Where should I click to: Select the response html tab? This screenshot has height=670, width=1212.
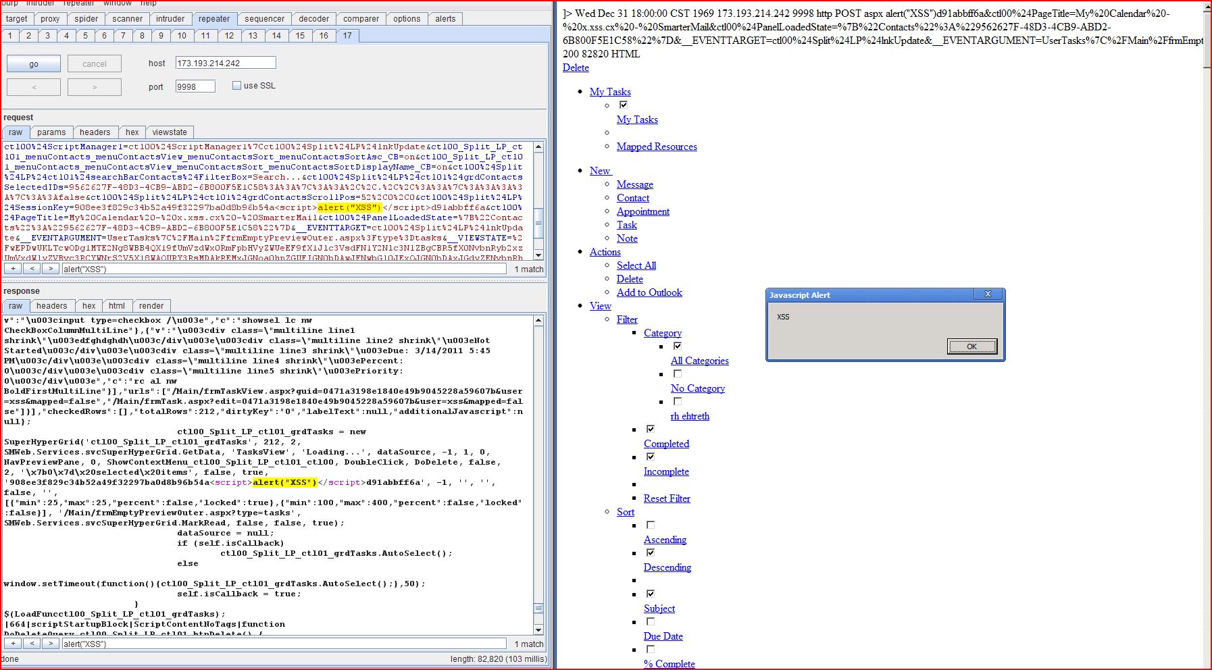click(117, 306)
